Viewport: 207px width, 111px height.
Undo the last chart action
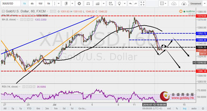[x=131, y=4]
